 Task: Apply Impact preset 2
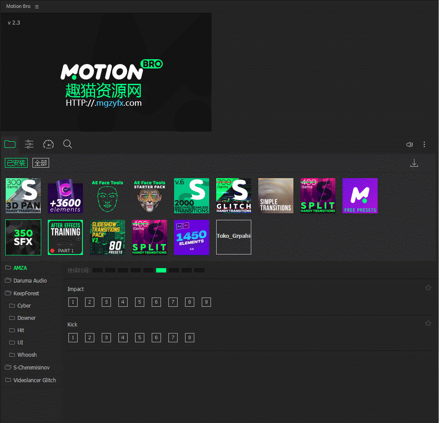tap(89, 302)
